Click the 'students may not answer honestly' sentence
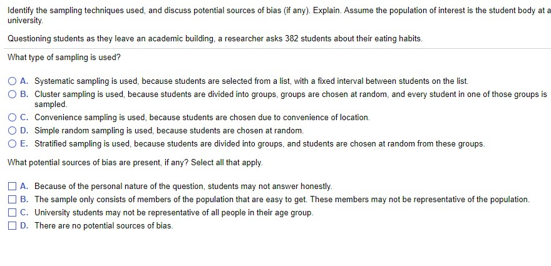The image size is (551, 266). (183, 187)
